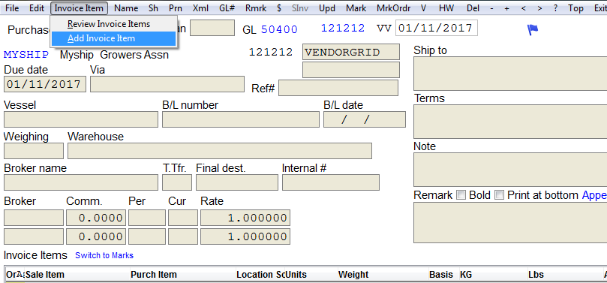
Task: Click the Internal # field
Action: [x=331, y=182]
